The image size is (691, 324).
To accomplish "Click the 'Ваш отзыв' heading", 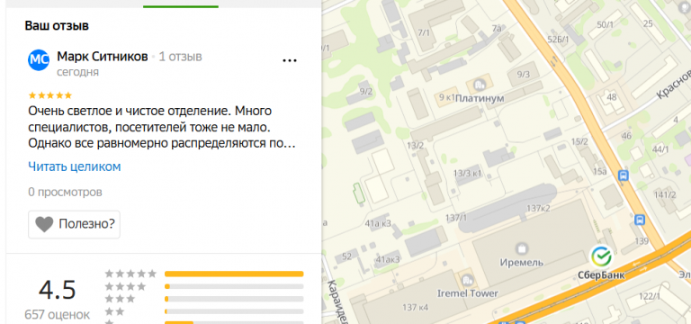I will coord(57,25).
